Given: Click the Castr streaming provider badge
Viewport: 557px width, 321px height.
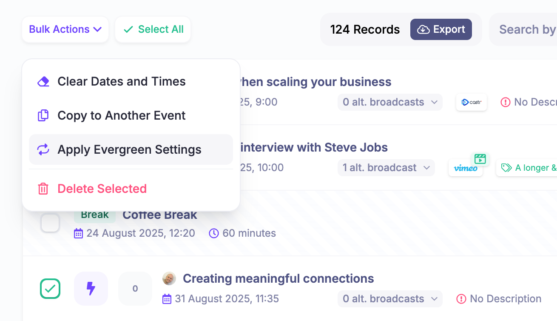Looking at the screenshot, I should (471, 102).
